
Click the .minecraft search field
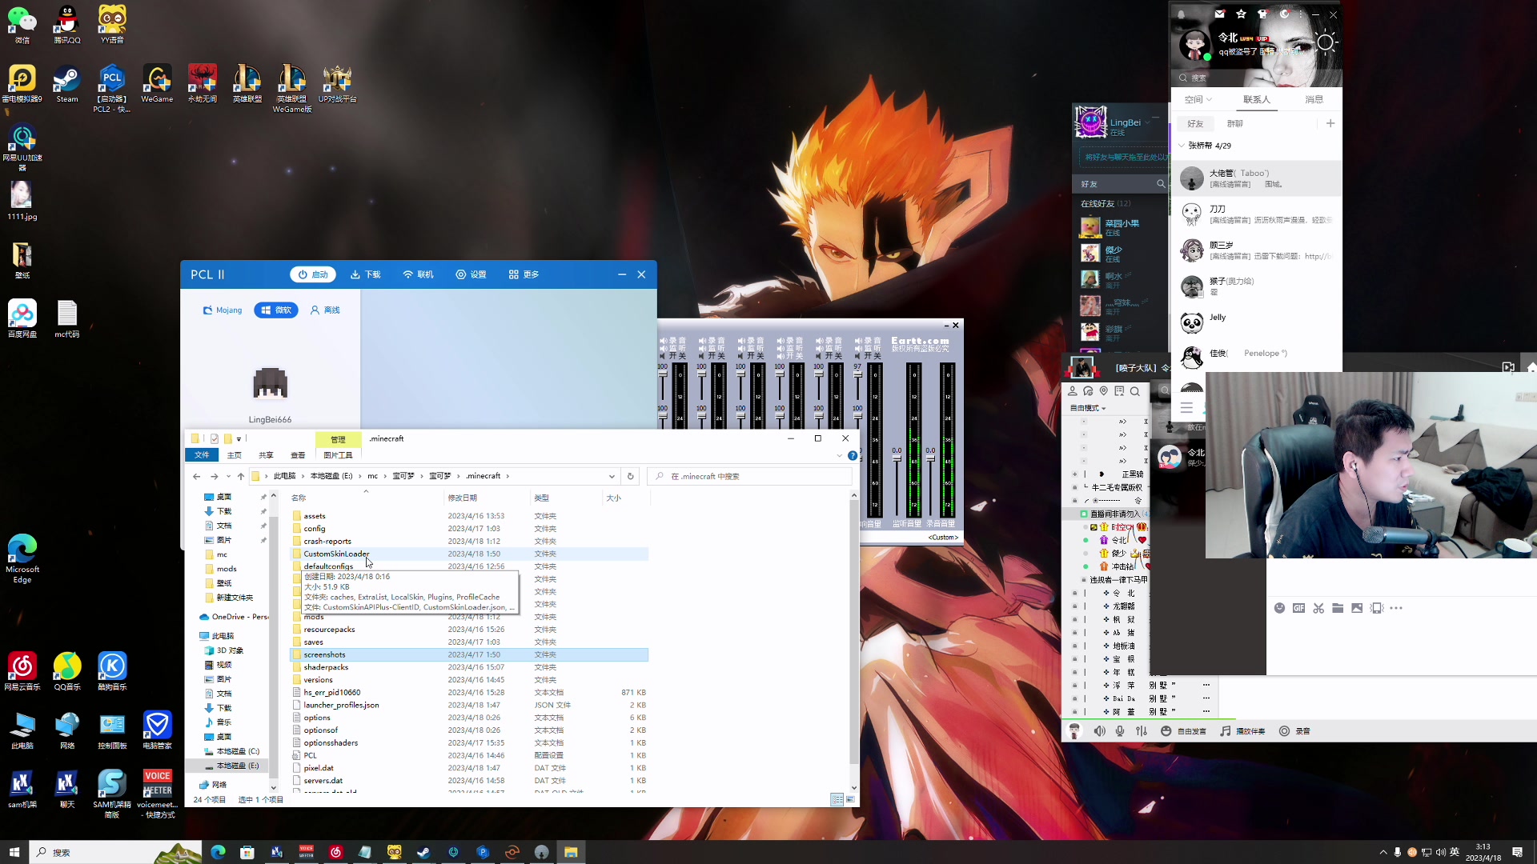pyautogui.click(x=751, y=476)
